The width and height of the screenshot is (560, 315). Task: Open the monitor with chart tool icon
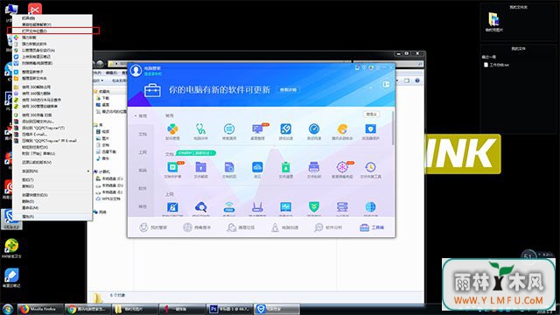(x=286, y=207)
